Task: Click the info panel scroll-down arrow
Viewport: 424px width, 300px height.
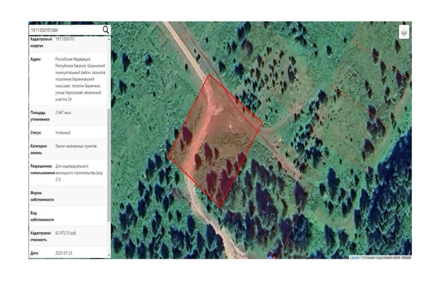Action: (109, 255)
